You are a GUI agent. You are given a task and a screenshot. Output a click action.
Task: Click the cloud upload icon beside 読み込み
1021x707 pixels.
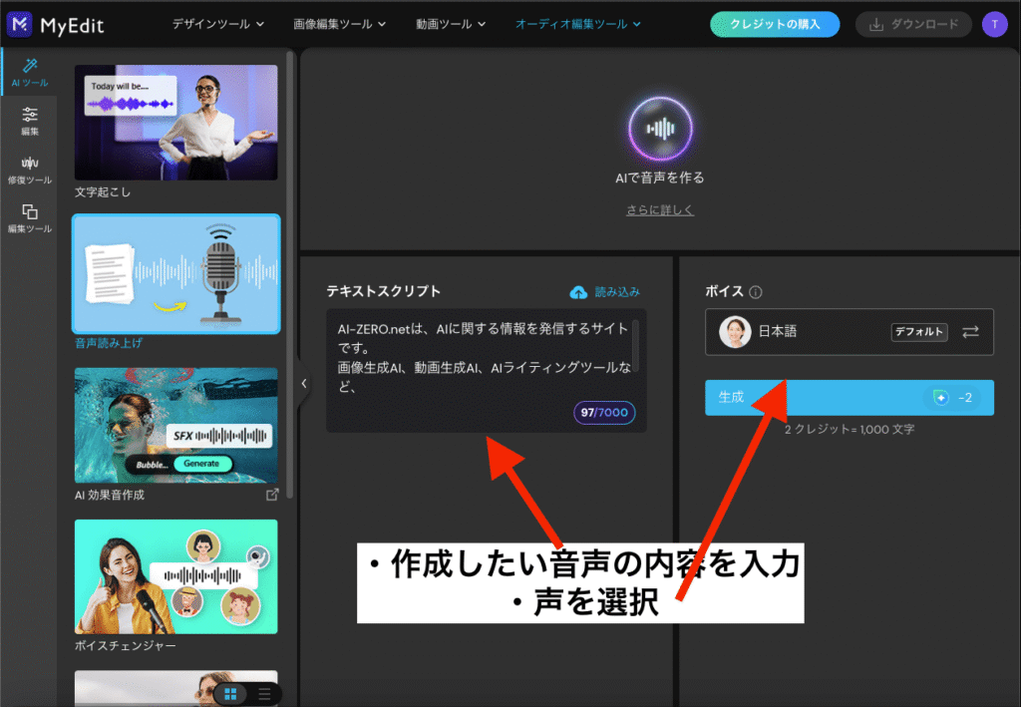578,292
